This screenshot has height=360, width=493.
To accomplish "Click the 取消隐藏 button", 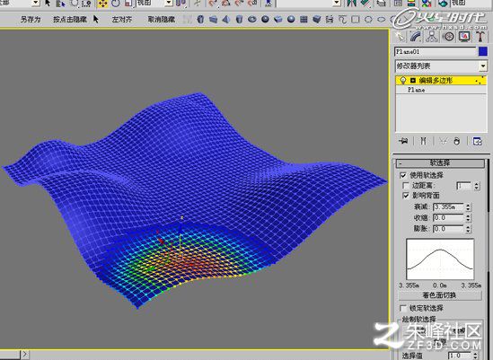I will (x=162, y=20).
